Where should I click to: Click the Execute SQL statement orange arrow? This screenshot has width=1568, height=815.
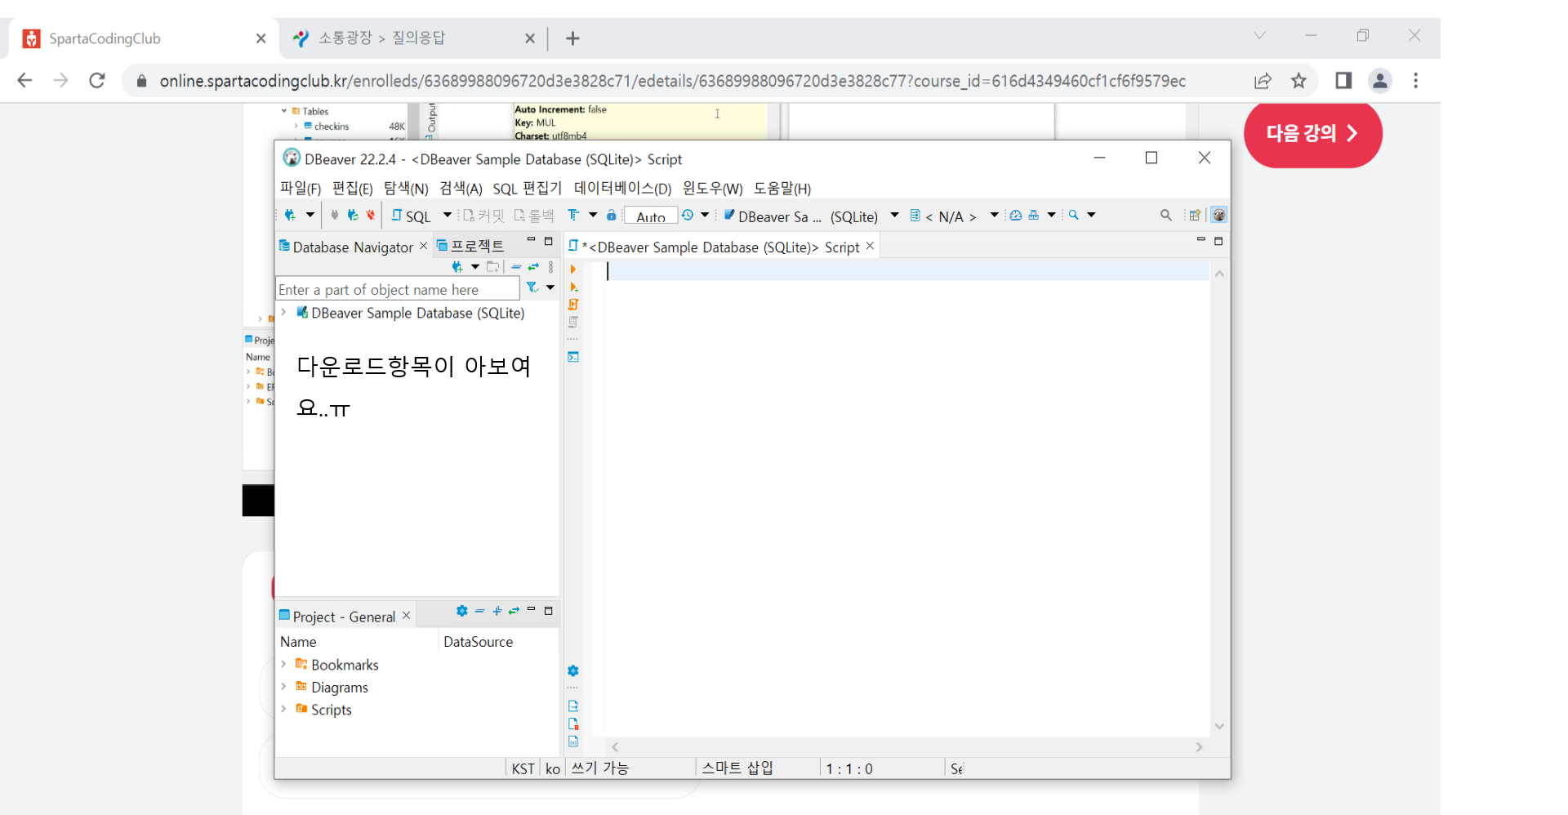(573, 269)
